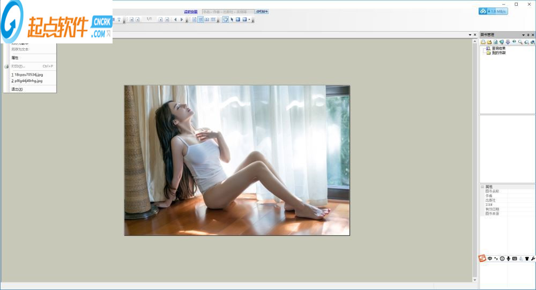This screenshot has height=290, width=536.
Task: Open soft keyboard icon on IME bar
Action: pyautogui.click(x=515, y=258)
